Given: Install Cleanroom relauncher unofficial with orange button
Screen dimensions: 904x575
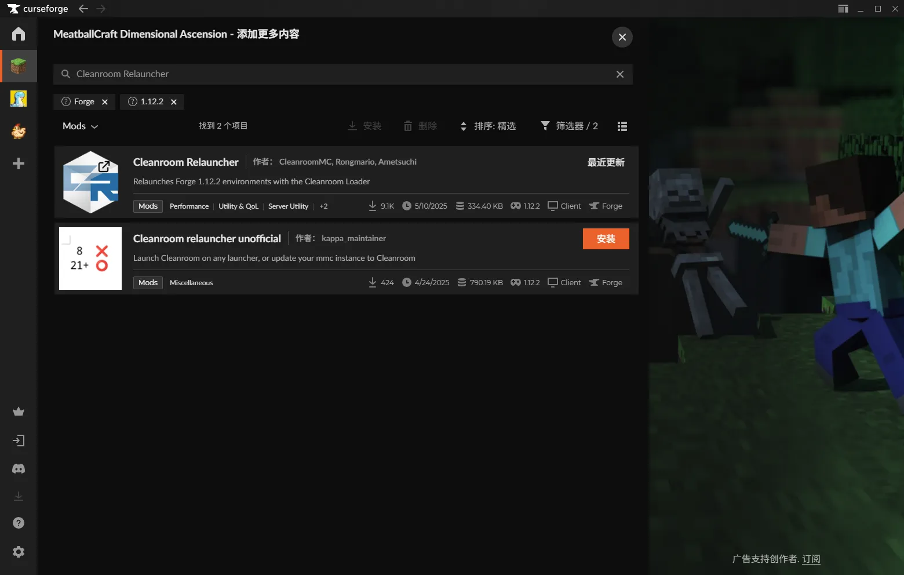Looking at the screenshot, I should pos(606,239).
